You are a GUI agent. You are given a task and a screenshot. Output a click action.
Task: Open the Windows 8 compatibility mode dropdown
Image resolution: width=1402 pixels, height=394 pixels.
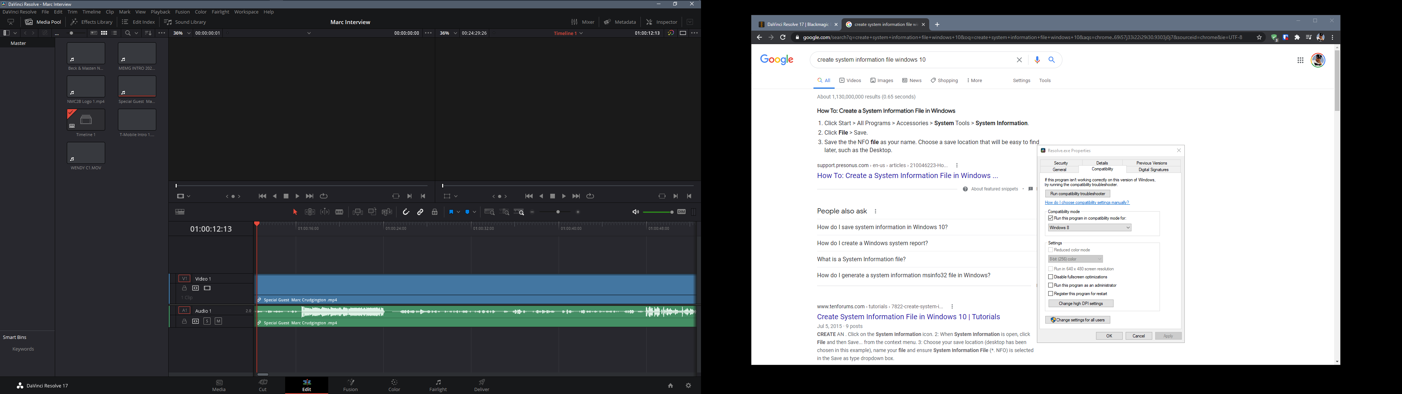(1089, 228)
